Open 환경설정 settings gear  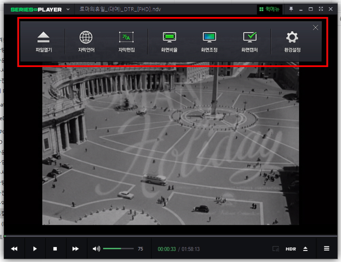click(292, 42)
